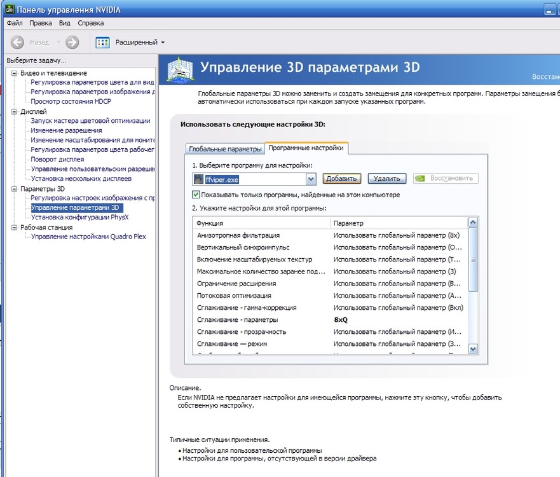Image resolution: width=560 pixels, height=477 pixels.
Task: Open Поворот дисплея
Action: point(57,160)
